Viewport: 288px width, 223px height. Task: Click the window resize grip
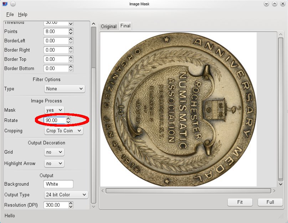point(281,216)
